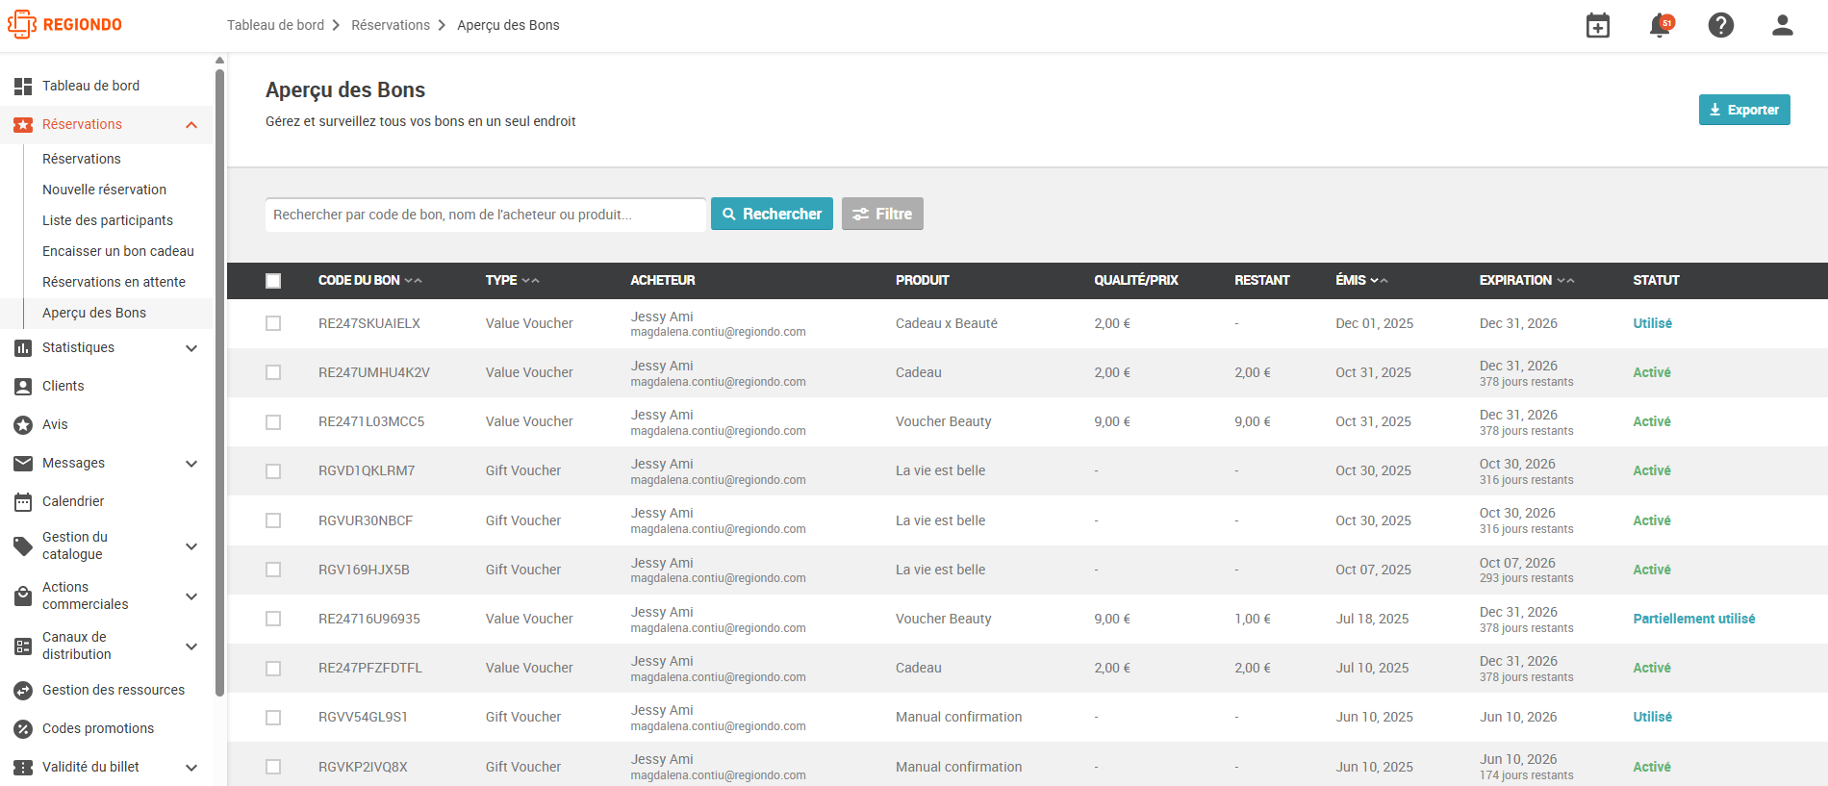Click the Tableau de bord sidebar icon
This screenshot has height=786, width=1828.
(23, 87)
